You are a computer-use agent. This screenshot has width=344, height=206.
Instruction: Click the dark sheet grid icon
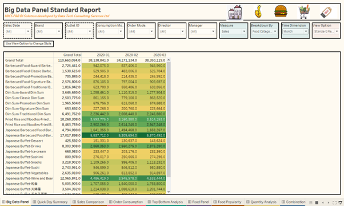pyautogui.click(x=317, y=203)
